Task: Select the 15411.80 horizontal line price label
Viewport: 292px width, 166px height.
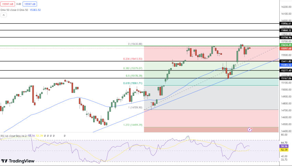Action: tap(286, 61)
